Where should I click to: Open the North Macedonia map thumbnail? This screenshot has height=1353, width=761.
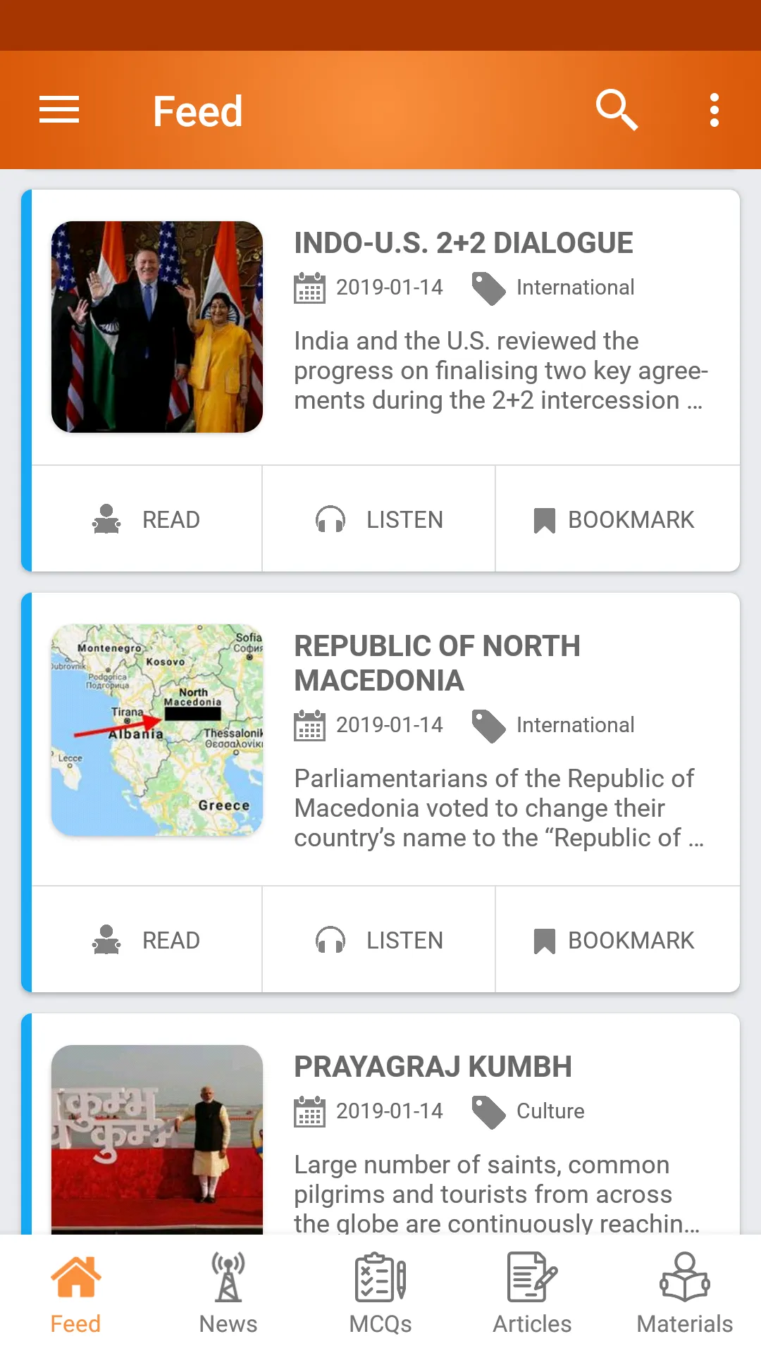click(157, 730)
